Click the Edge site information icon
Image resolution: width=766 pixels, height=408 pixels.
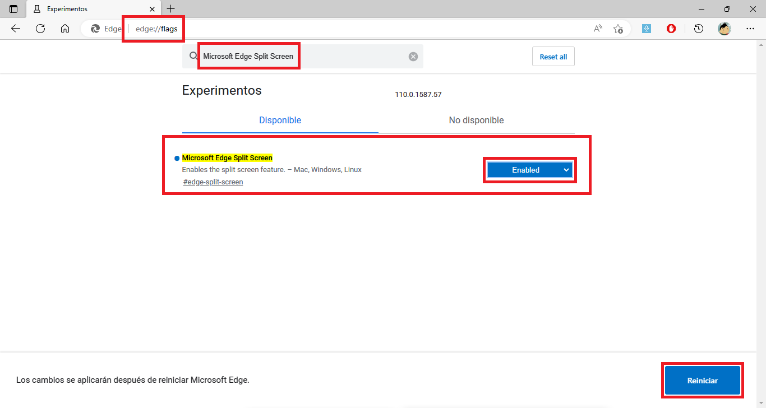click(x=106, y=29)
